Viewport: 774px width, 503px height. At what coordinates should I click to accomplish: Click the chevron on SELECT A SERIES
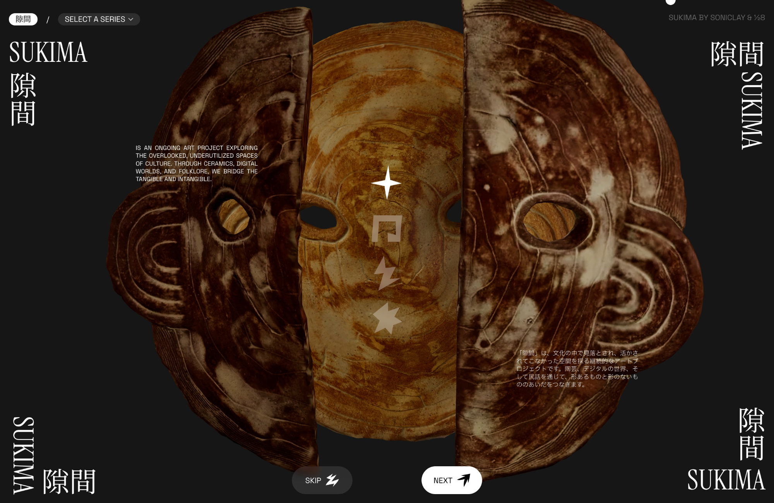pos(131,19)
